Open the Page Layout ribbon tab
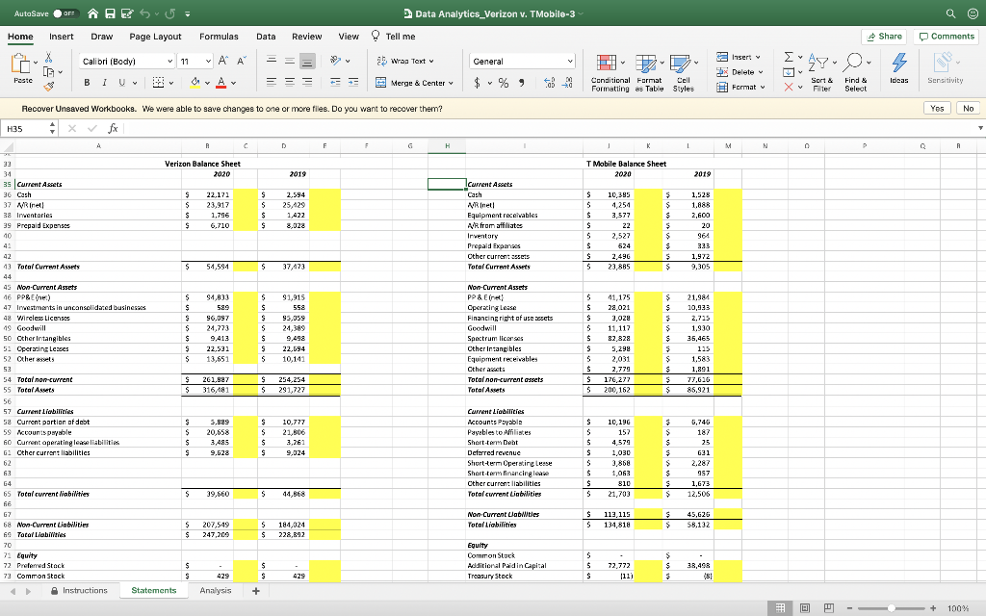Screen dimensions: 986x616 pos(155,37)
